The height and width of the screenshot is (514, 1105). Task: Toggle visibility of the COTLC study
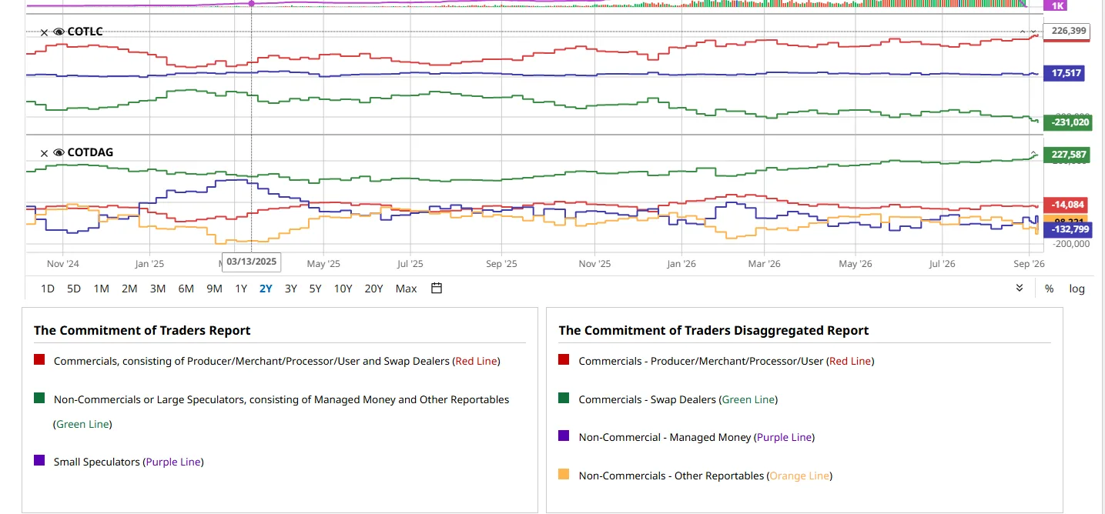pos(59,32)
